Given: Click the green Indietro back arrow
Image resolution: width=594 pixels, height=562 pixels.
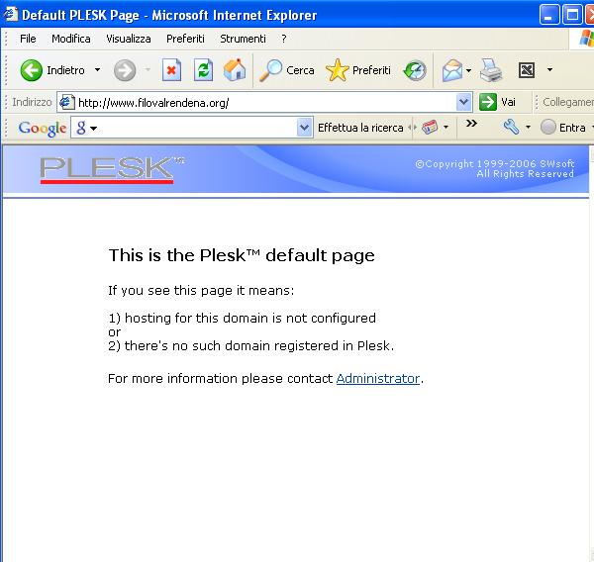Looking at the screenshot, I should pyautogui.click(x=31, y=70).
